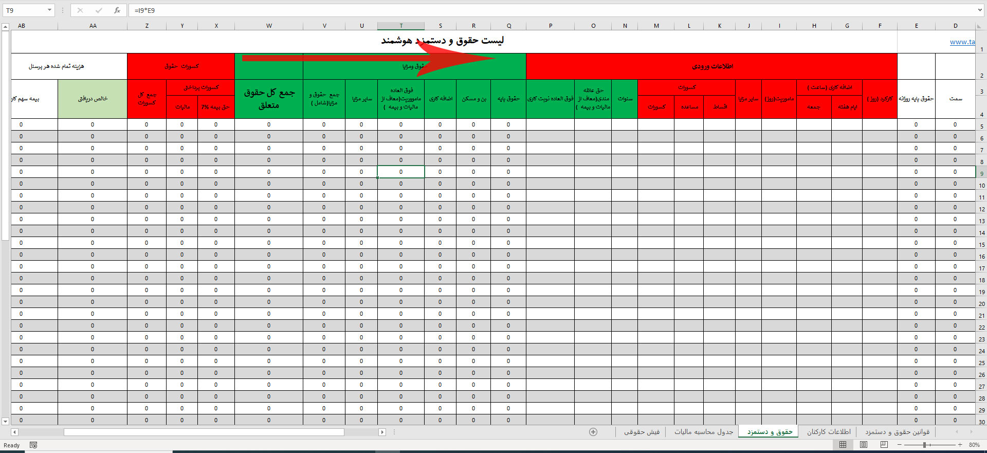Click the ایام هفته header cell

coord(847,107)
